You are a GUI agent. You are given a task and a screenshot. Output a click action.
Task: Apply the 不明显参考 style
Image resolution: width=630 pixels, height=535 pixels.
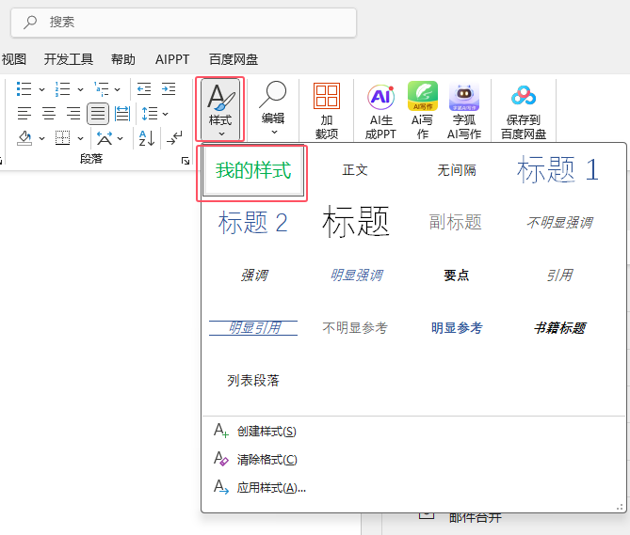[355, 328]
